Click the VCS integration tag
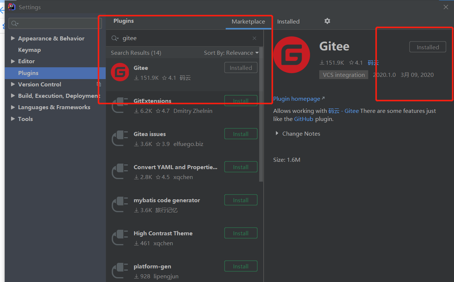 click(x=344, y=75)
